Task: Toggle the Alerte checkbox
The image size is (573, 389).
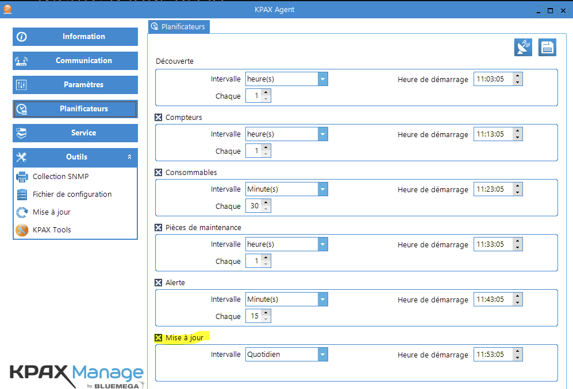Action: coord(158,283)
